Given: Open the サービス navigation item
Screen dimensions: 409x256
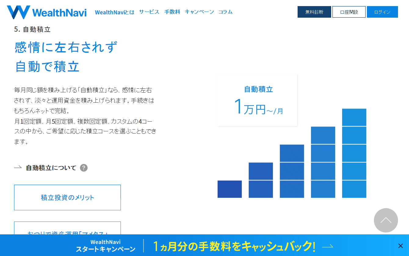Looking at the screenshot, I should pos(149,12).
